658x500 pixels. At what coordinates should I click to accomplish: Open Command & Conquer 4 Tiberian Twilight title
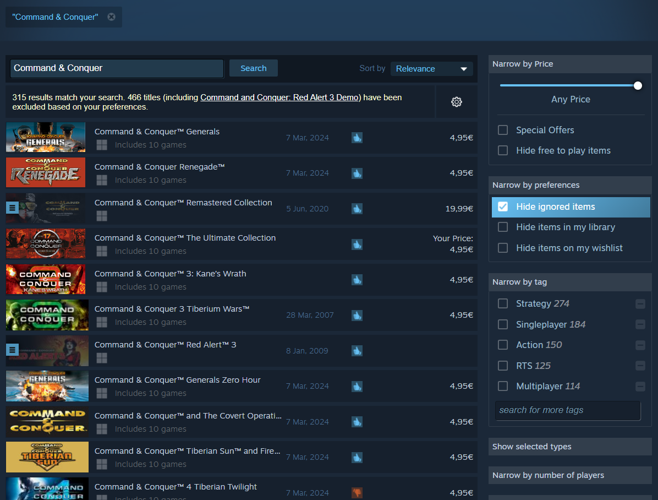pyautogui.click(x=176, y=487)
